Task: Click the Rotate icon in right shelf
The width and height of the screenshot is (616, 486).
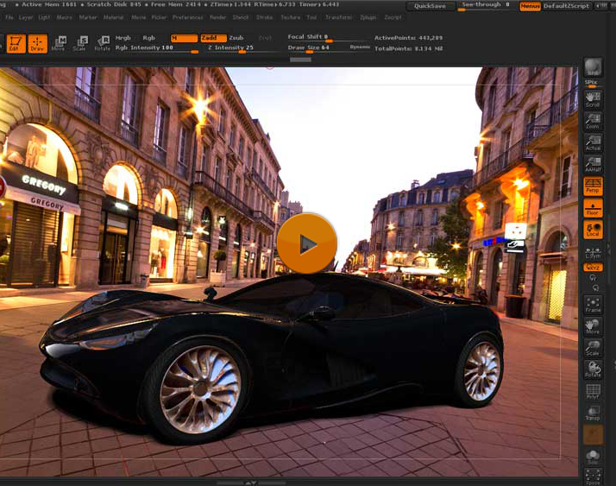Action: click(593, 369)
